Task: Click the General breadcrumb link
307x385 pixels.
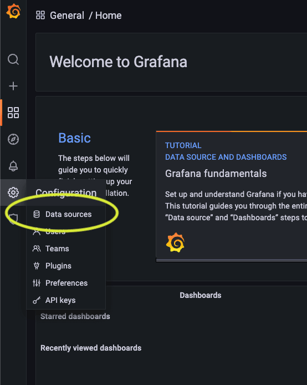Action: tap(67, 16)
